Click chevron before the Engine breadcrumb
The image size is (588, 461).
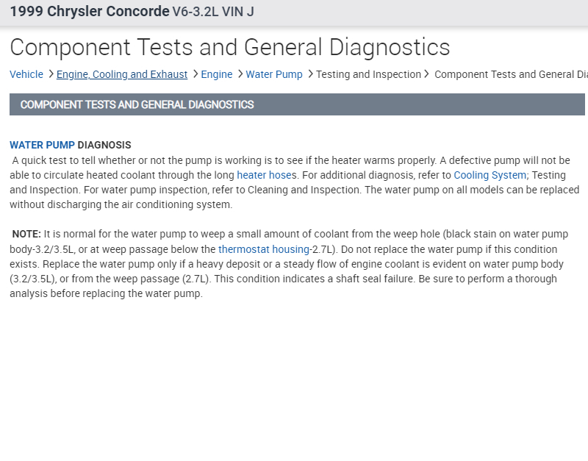point(195,74)
